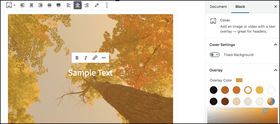The image size is (280, 124).
Task: Choose the solid orange overlay swatch
Action: [237, 90]
